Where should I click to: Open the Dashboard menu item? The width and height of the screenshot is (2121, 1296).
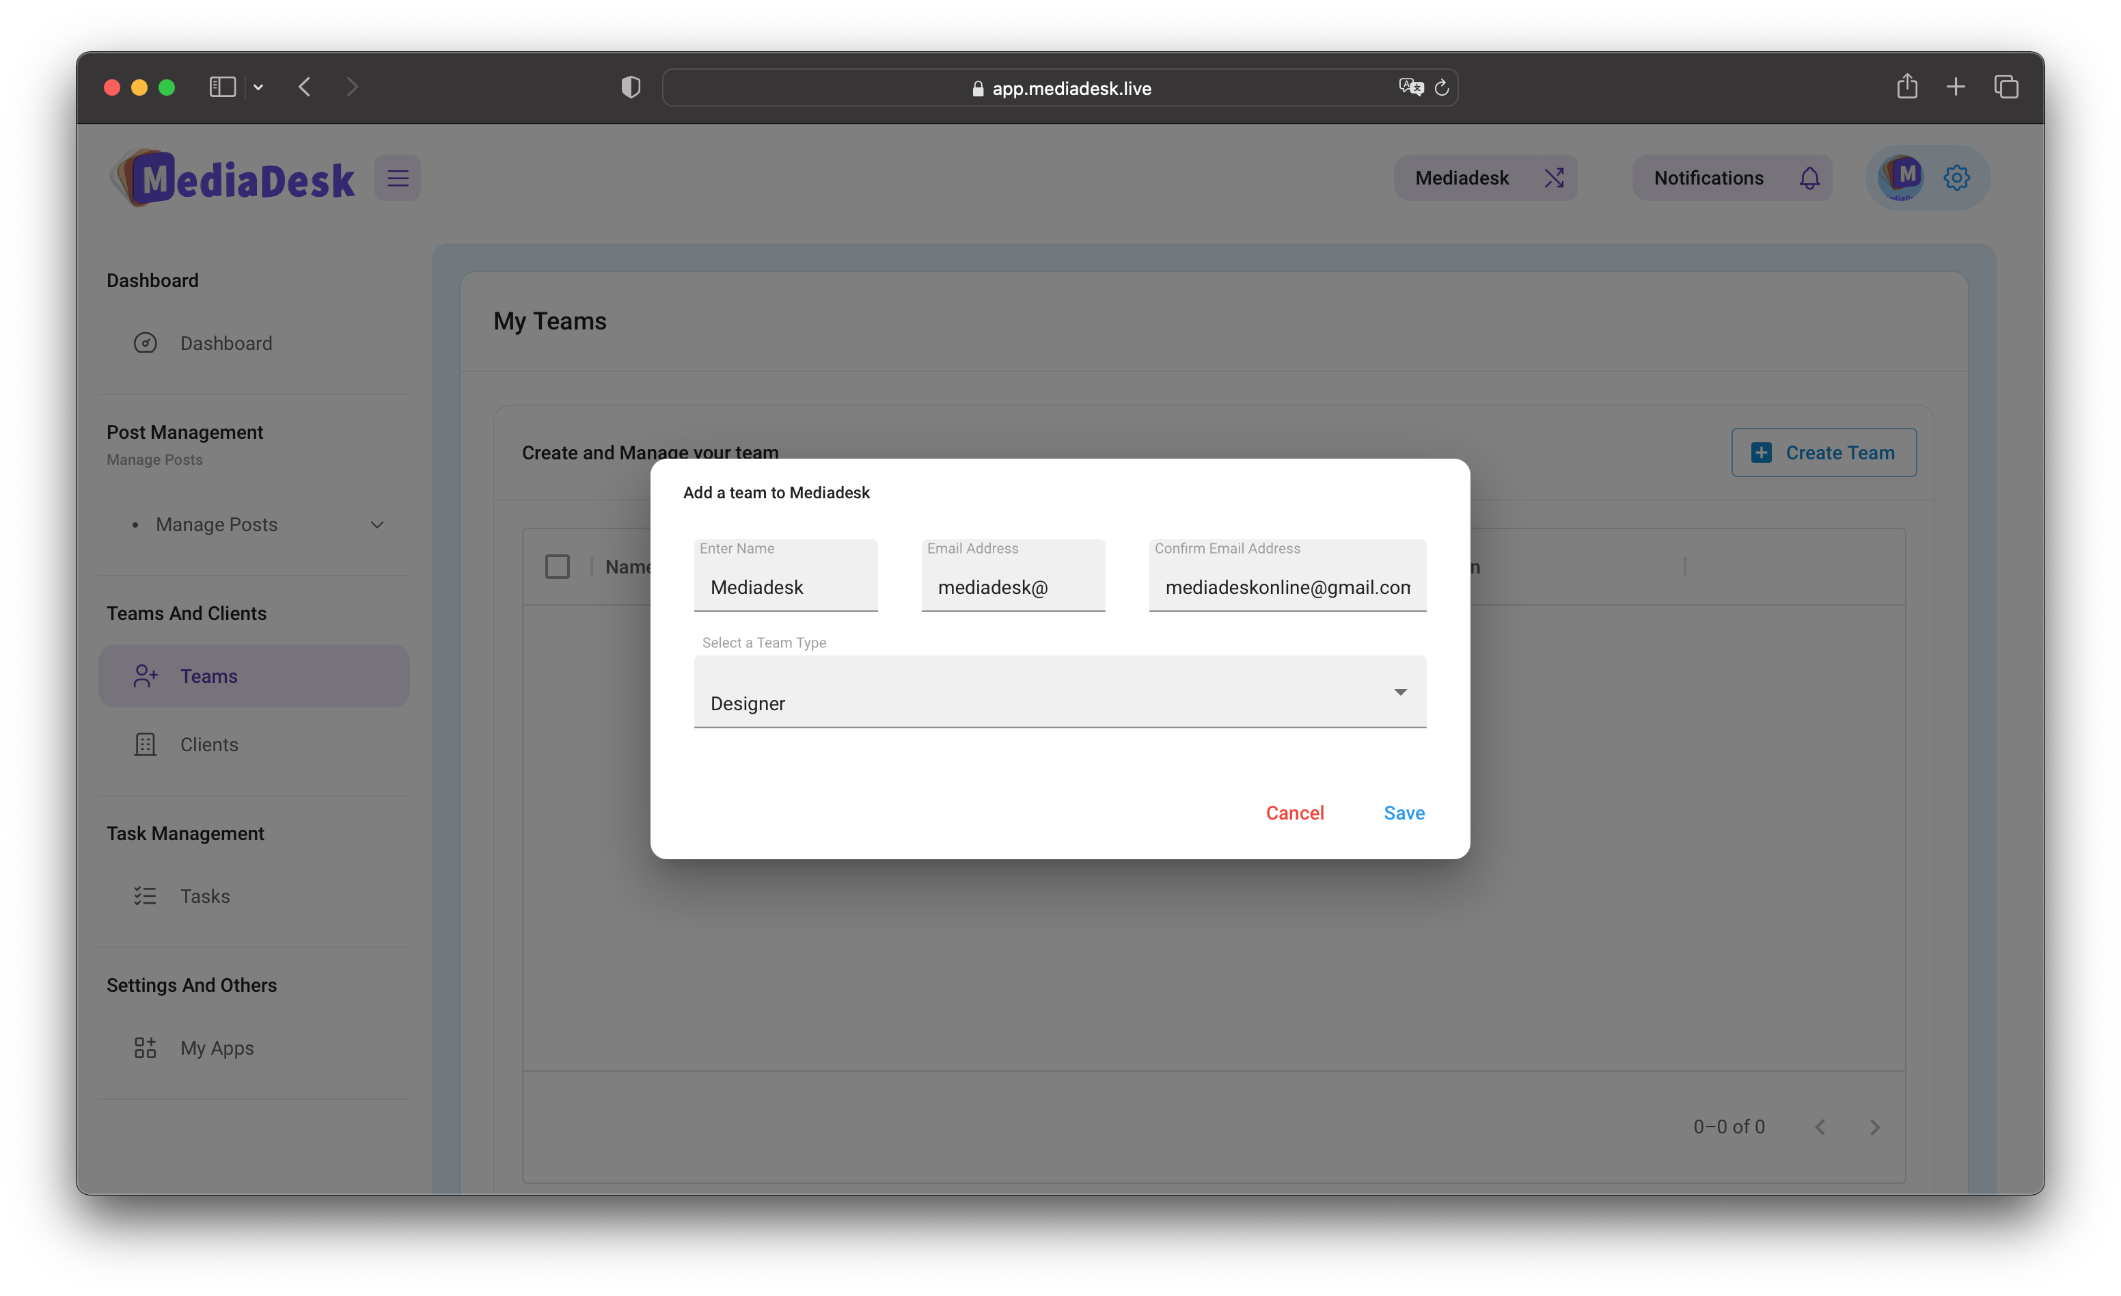pyautogui.click(x=254, y=342)
